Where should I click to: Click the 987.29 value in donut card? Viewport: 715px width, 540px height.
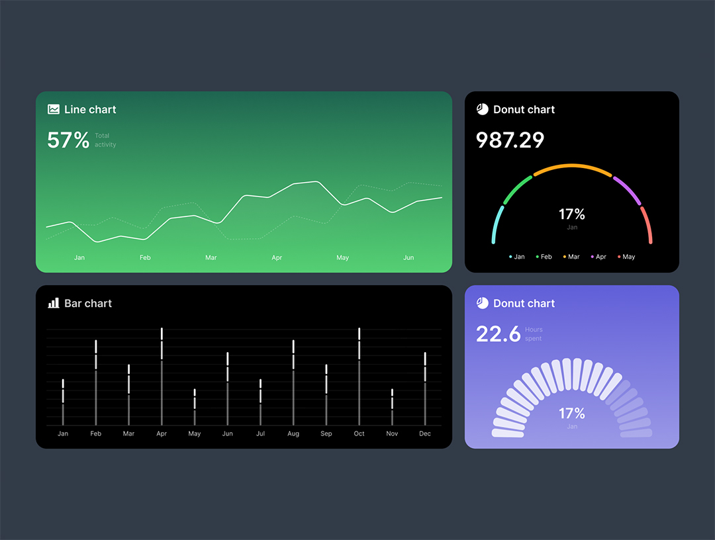tap(510, 140)
